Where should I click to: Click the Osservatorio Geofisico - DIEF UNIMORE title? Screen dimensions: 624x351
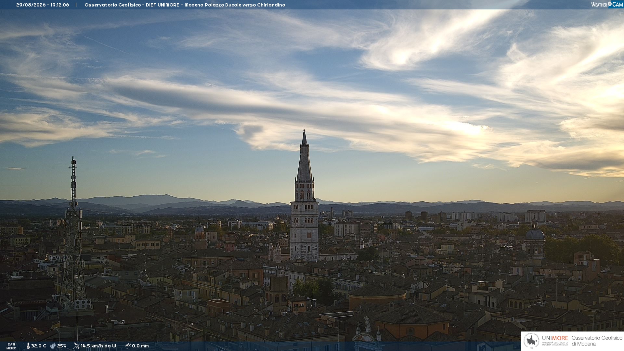[132, 5]
